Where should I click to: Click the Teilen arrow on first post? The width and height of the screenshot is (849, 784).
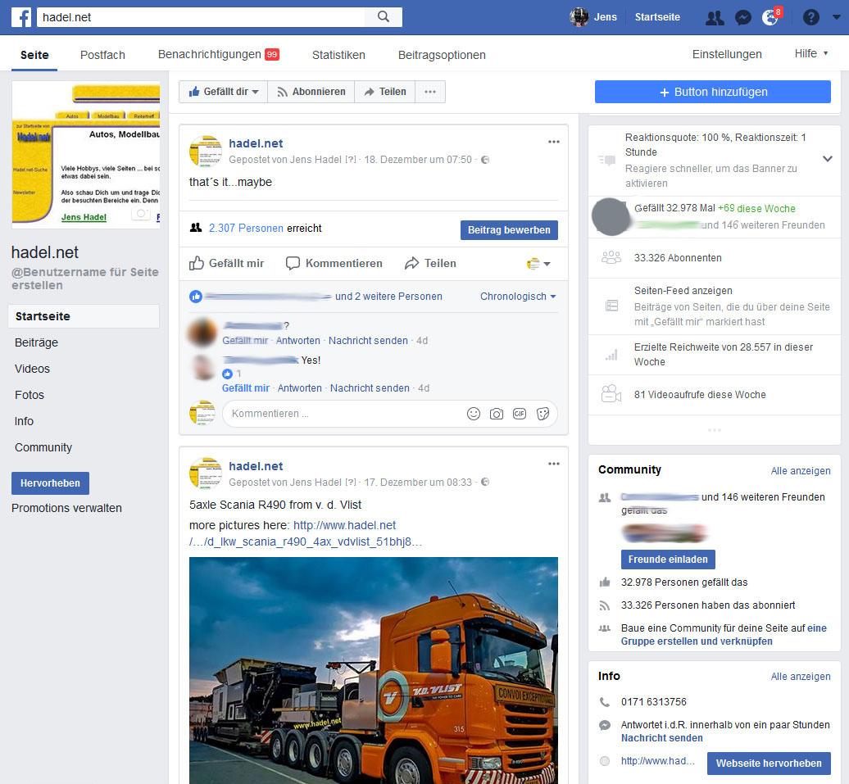click(430, 263)
